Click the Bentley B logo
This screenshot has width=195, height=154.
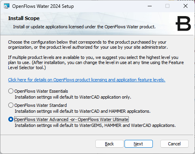(x=183, y=24)
